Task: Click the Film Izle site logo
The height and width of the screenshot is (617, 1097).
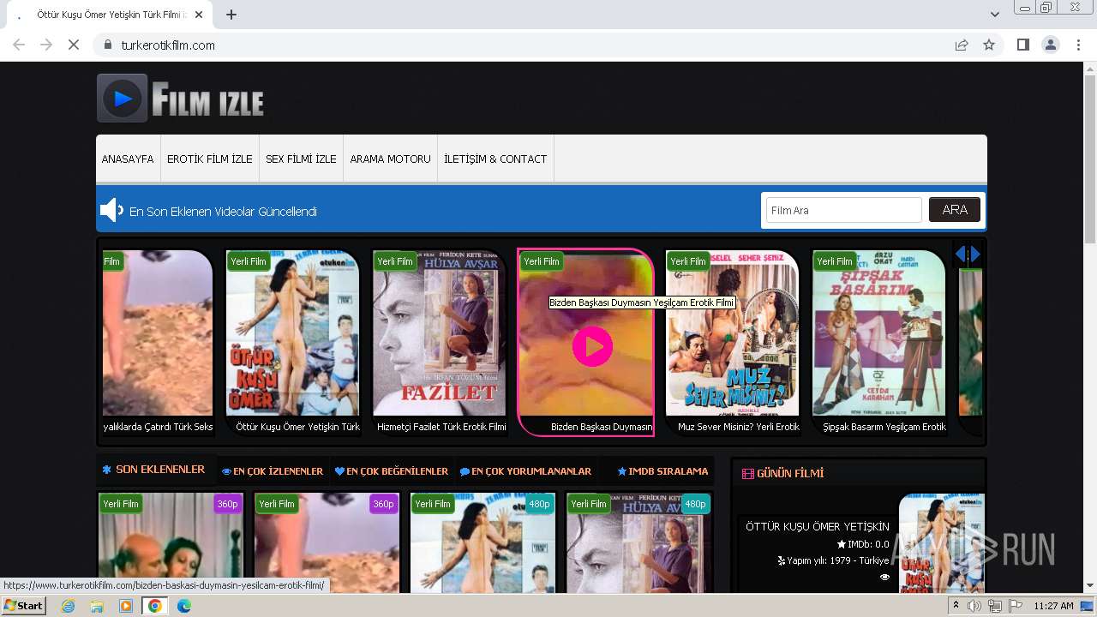Action: 181,99
